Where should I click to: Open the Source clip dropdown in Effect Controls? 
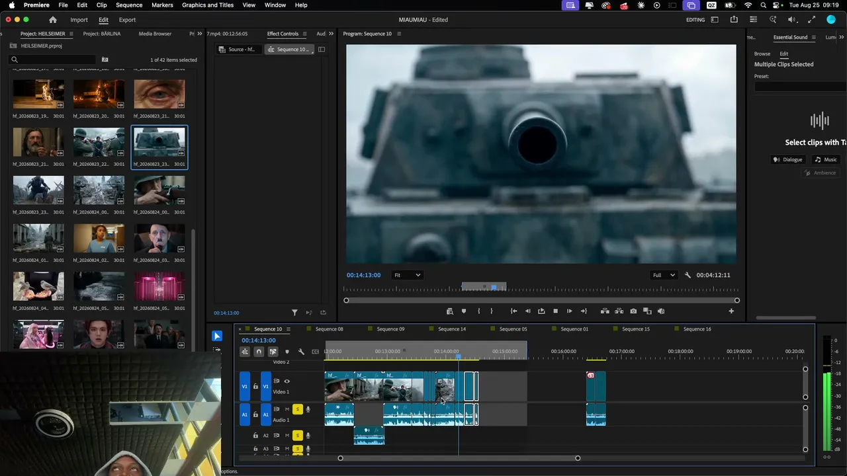click(239, 50)
